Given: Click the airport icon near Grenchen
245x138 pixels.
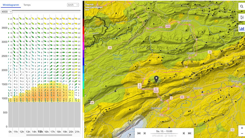Looking at the screenshot, I should pos(202,91).
